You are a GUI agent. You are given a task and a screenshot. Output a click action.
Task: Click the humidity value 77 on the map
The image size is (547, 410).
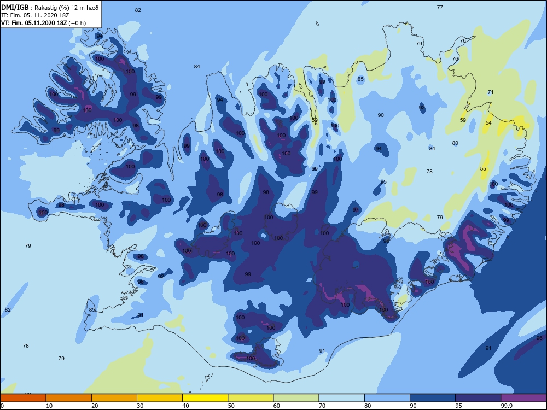pyautogui.click(x=440, y=7)
